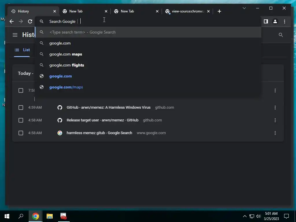Open the red toolbox app in taskbar

point(63,216)
